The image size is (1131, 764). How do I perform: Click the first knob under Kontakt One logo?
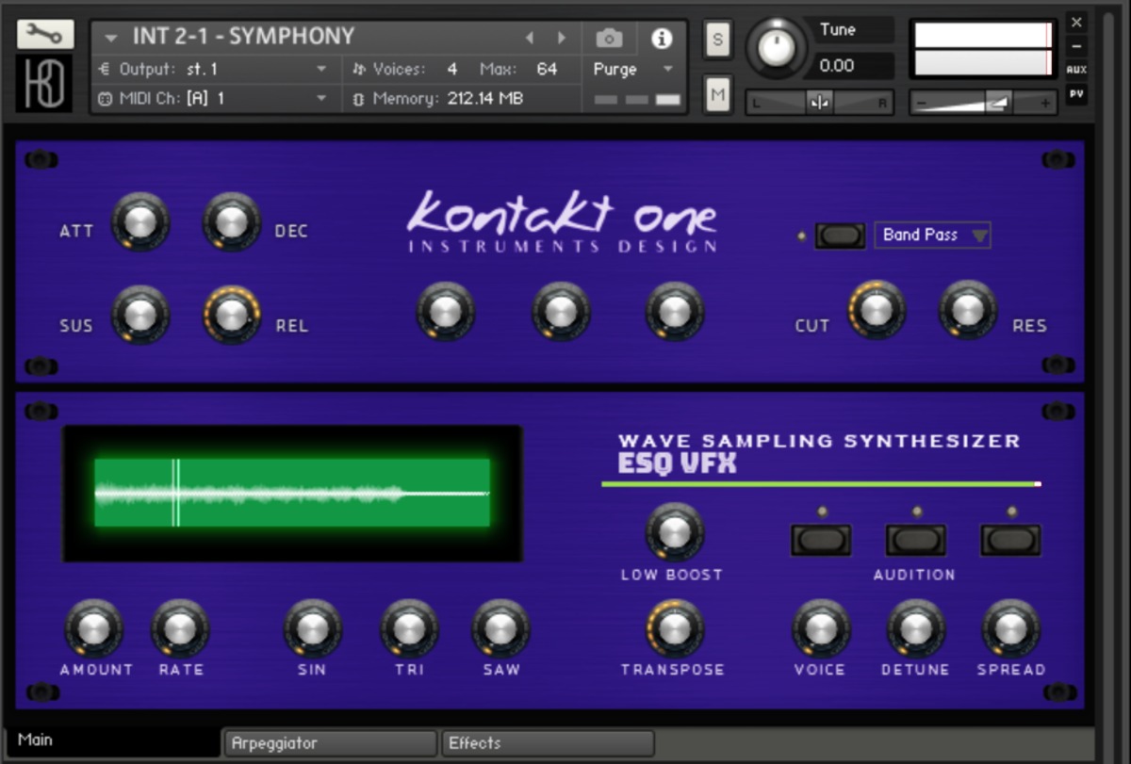coord(445,311)
